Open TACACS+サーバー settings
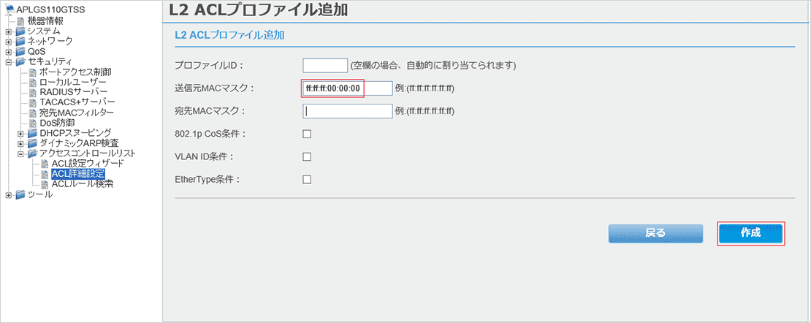The image size is (811, 323). click(77, 102)
